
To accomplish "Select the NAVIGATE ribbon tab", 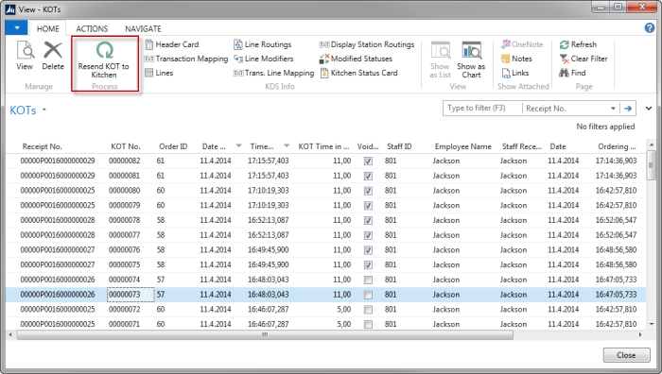I will [143, 28].
